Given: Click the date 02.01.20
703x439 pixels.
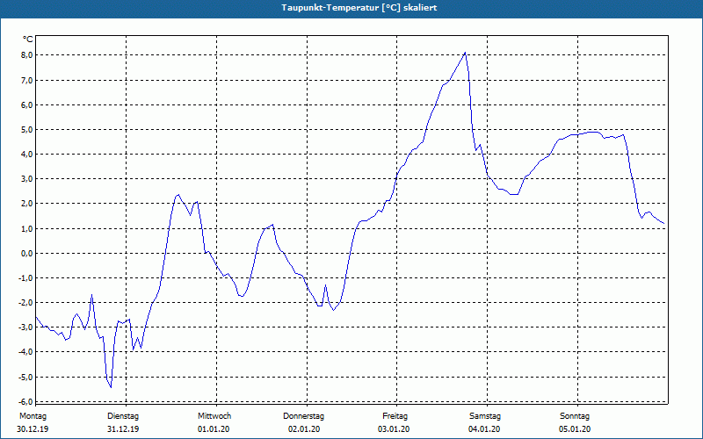Looking at the screenshot, I should pos(304,429).
